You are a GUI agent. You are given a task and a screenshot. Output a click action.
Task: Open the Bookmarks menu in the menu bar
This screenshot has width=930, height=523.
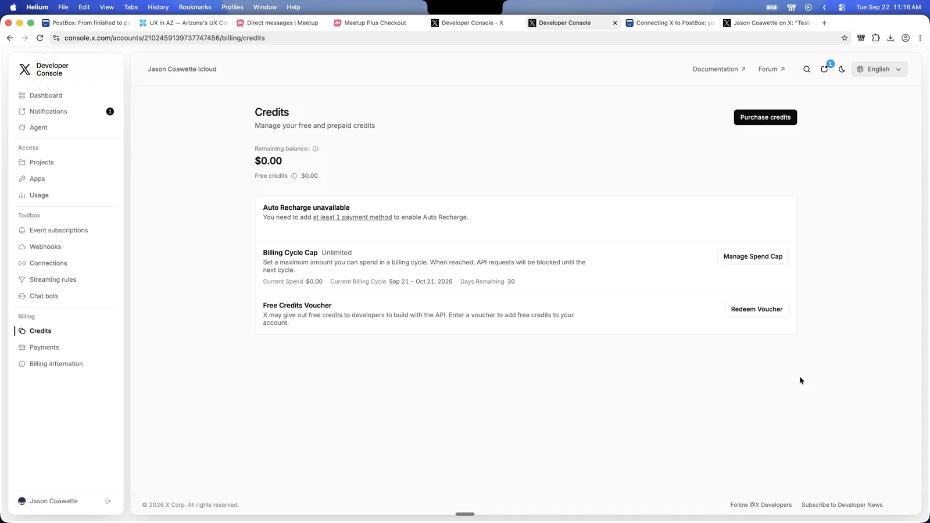pos(195,7)
